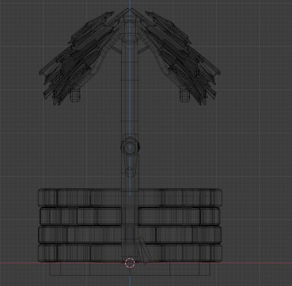Select the right cylindrical piece under the roof

(185, 95)
